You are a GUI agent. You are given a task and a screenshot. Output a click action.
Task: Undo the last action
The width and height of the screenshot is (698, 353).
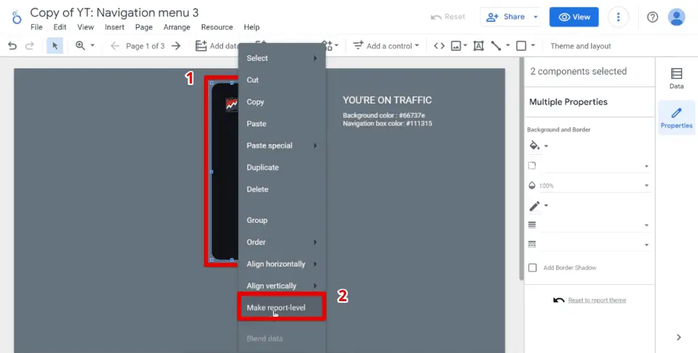tap(12, 46)
